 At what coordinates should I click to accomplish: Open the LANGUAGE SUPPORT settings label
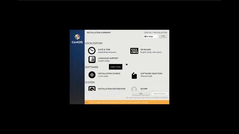[x=108, y=58]
